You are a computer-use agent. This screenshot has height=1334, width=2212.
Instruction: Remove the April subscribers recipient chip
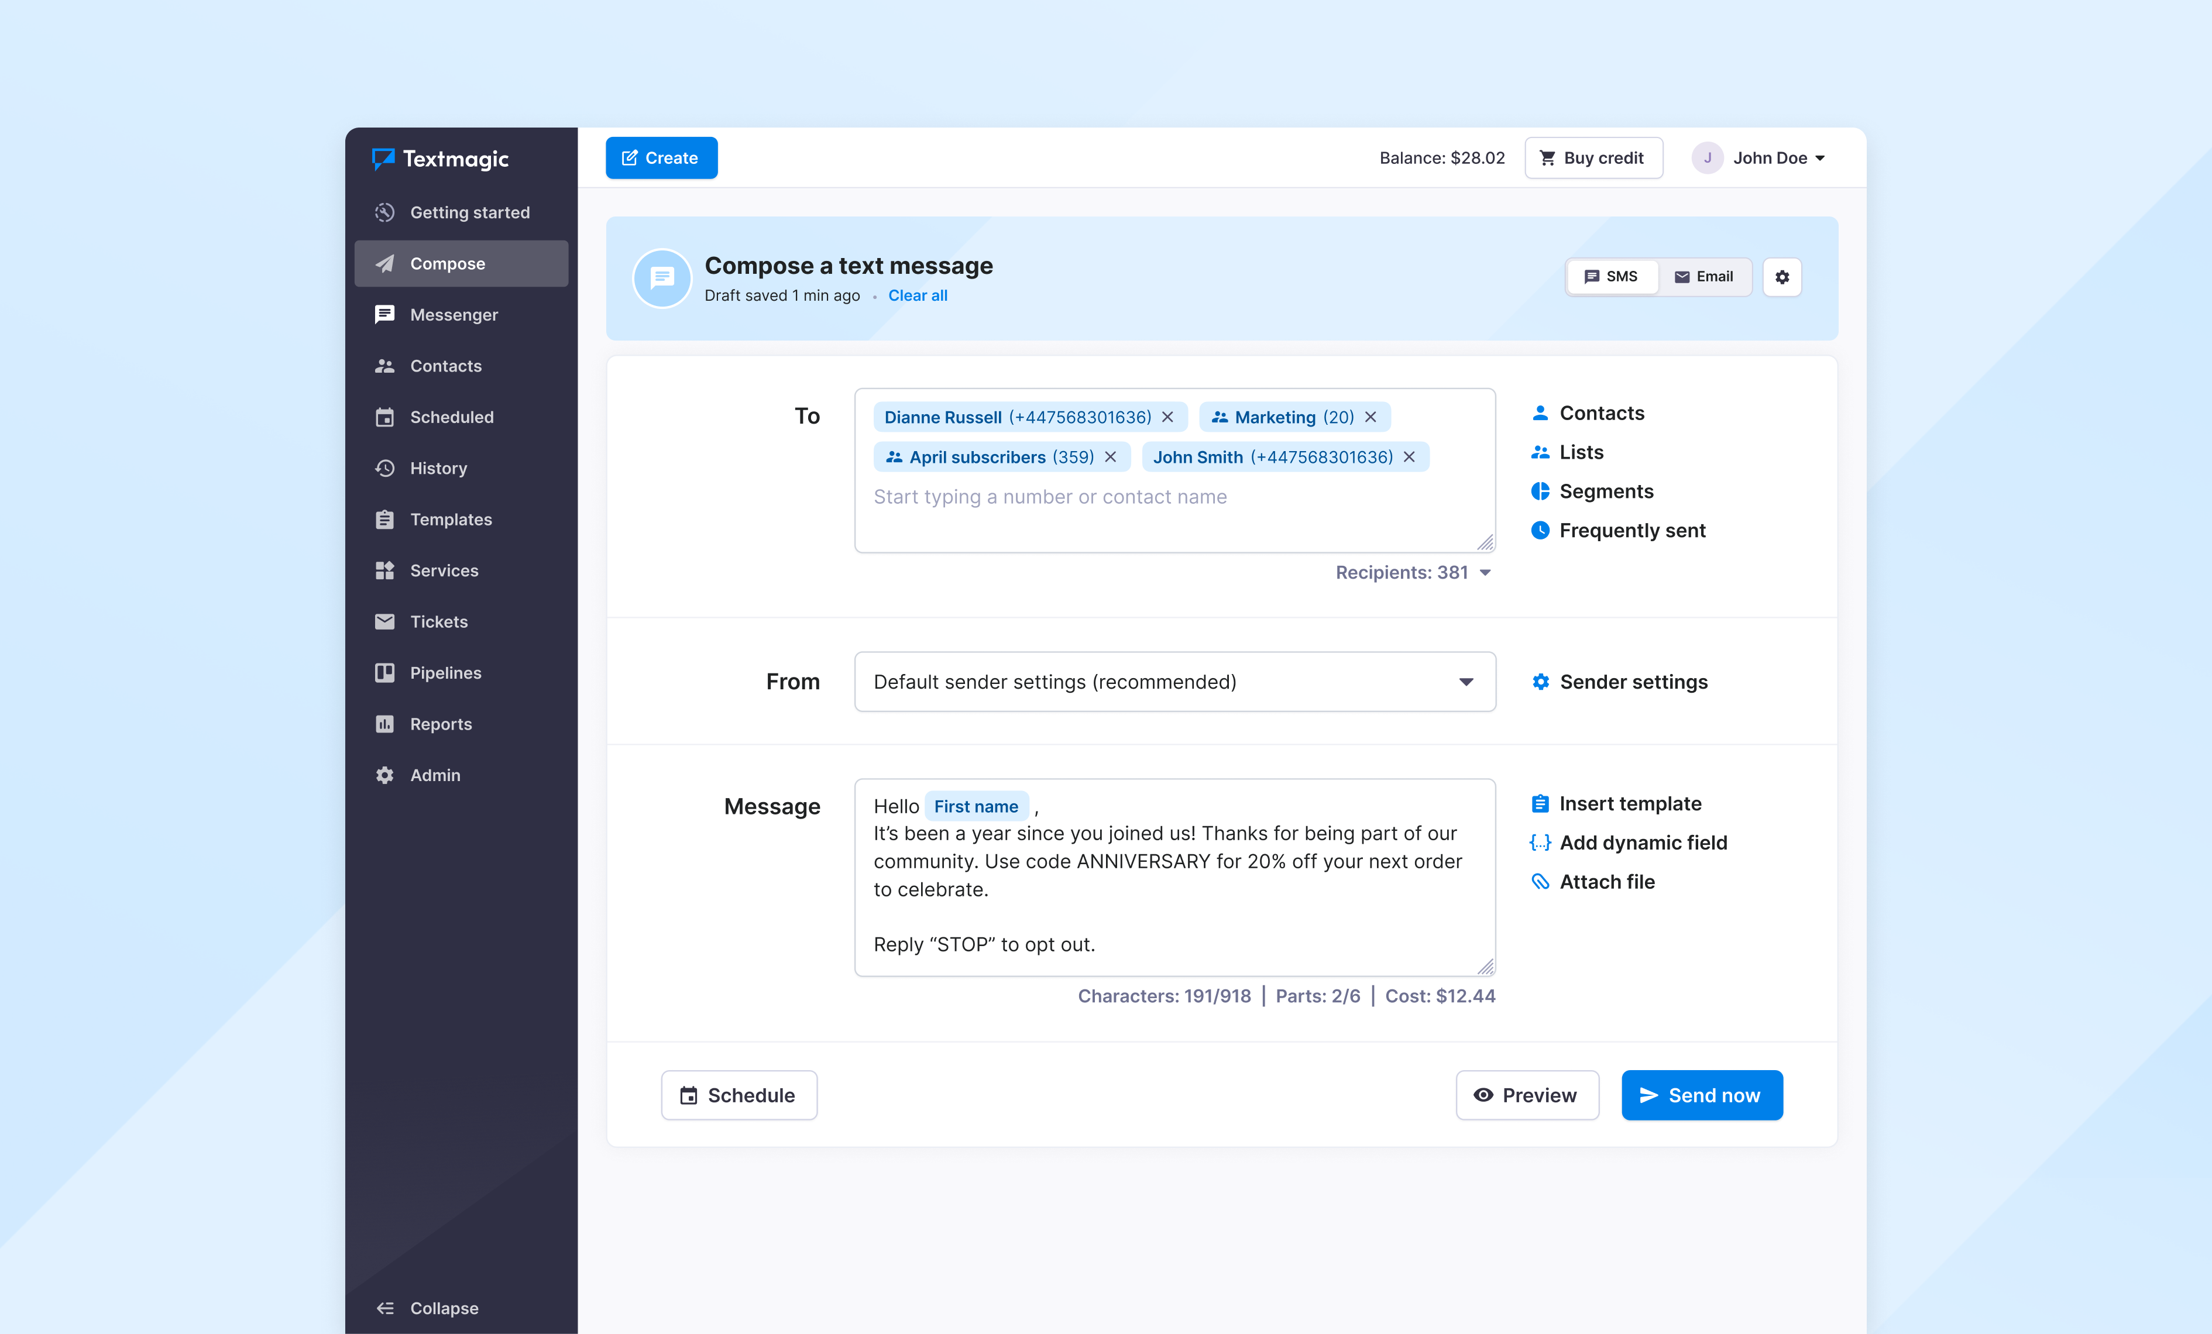pyautogui.click(x=1111, y=457)
